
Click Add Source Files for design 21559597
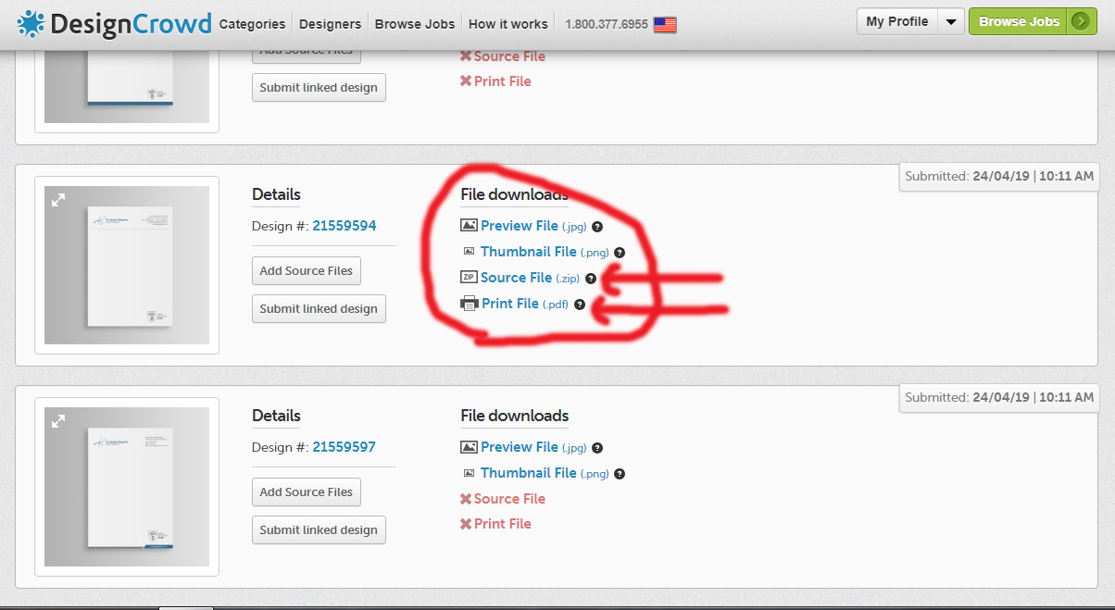pos(307,492)
